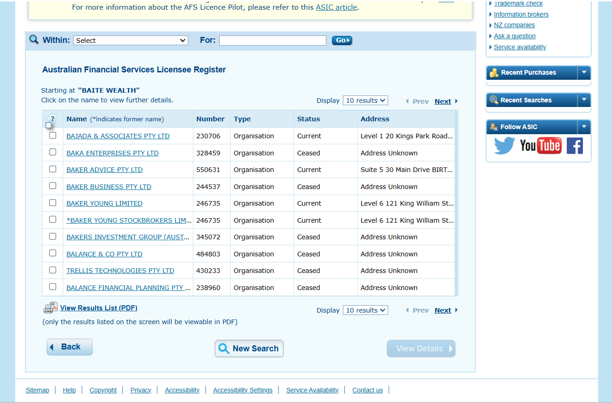Tick checkbox for BAKER YOUNG LIMITED
Viewport: 612px width, 403px height.
tap(53, 203)
